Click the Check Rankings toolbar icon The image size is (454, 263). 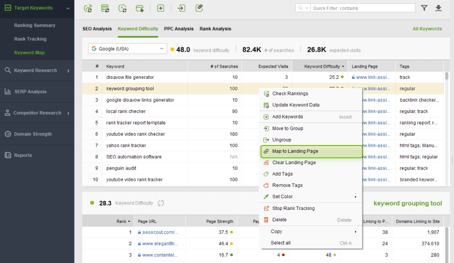click(x=88, y=8)
